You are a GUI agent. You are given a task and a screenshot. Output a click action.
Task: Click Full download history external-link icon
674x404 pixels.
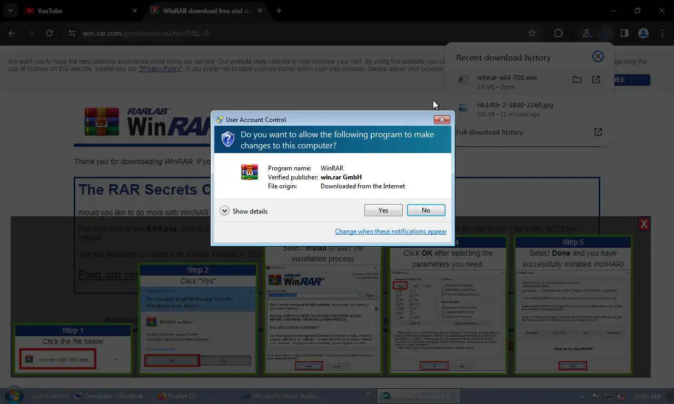598,132
